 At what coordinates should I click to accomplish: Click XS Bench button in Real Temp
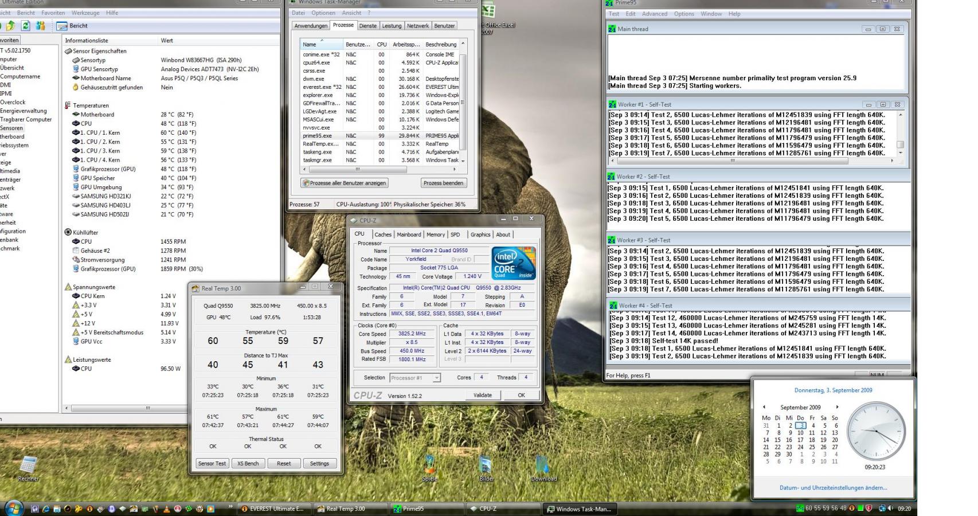248,463
